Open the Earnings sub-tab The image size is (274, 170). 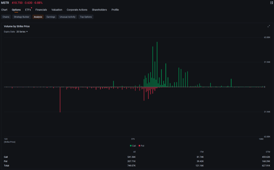click(x=51, y=17)
